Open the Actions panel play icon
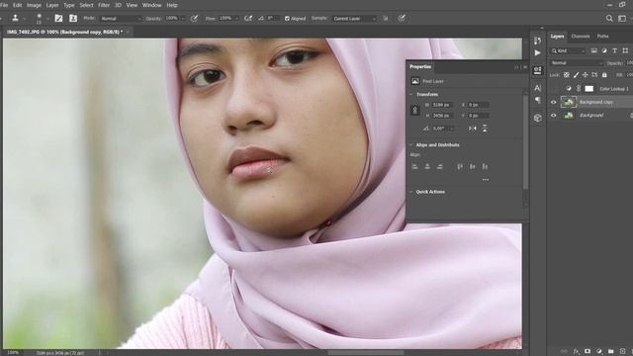Screen dimensions: 633x356 pos(537,52)
